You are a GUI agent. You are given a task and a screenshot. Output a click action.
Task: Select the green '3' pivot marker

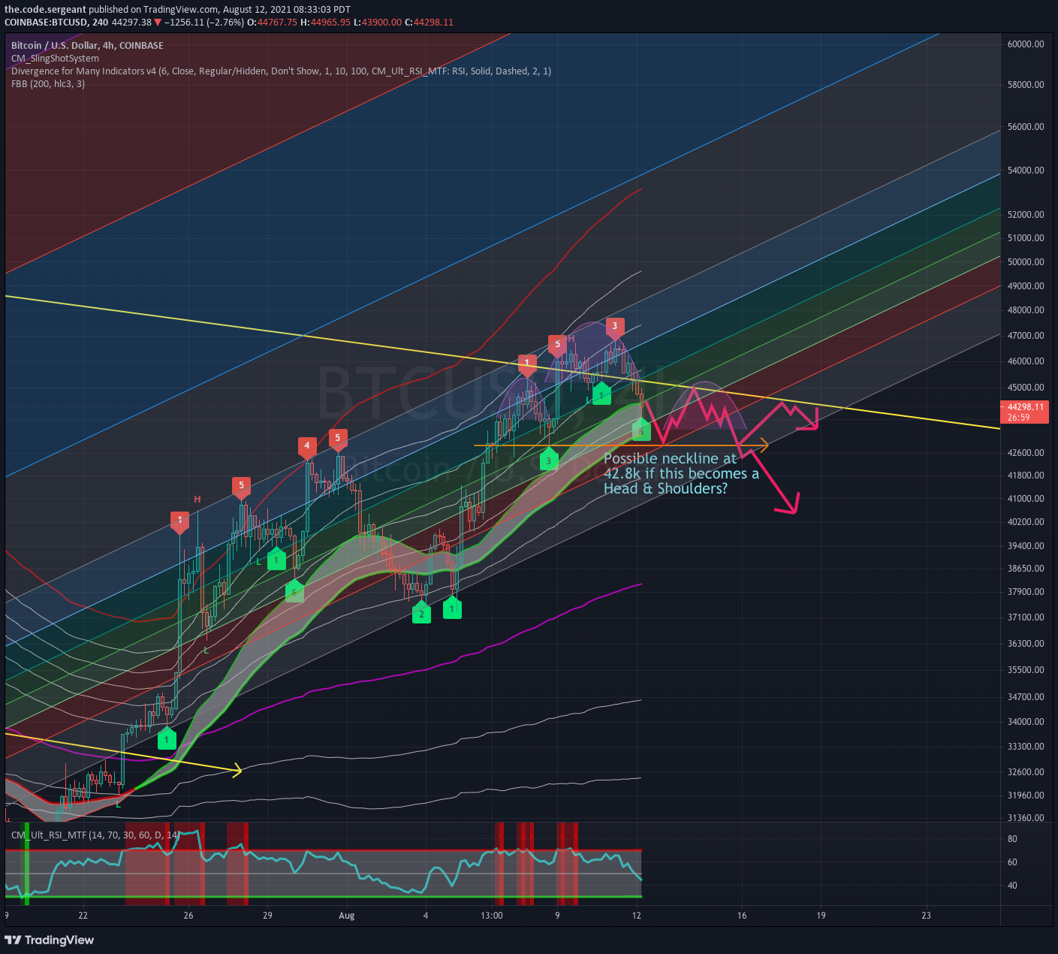click(x=549, y=459)
